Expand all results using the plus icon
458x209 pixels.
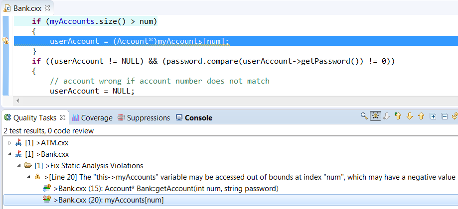[x=433, y=116]
